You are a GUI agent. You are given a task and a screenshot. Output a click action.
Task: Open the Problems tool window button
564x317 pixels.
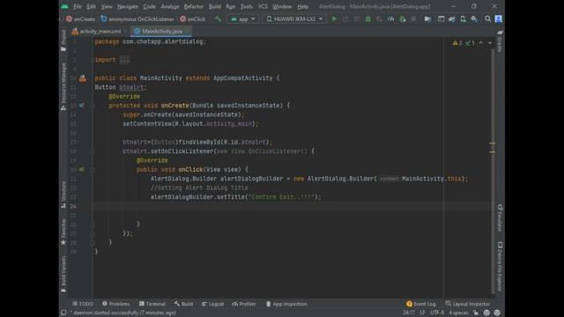pyautogui.click(x=115, y=304)
